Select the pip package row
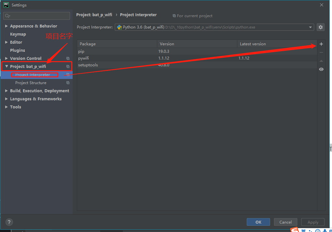The width and height of the screenshot is (332, 232). (197, 51)
